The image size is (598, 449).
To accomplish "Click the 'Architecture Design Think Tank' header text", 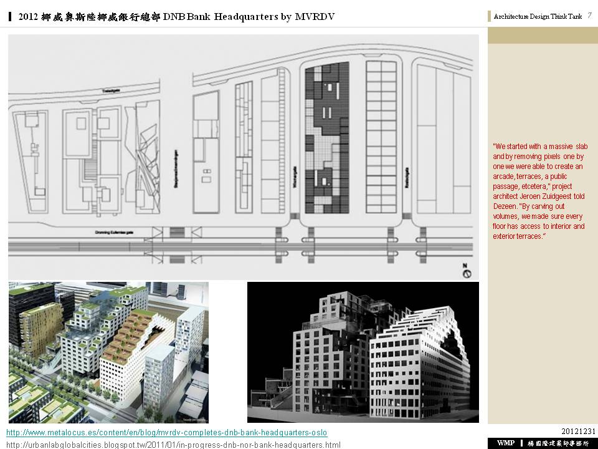I will 537,17.
